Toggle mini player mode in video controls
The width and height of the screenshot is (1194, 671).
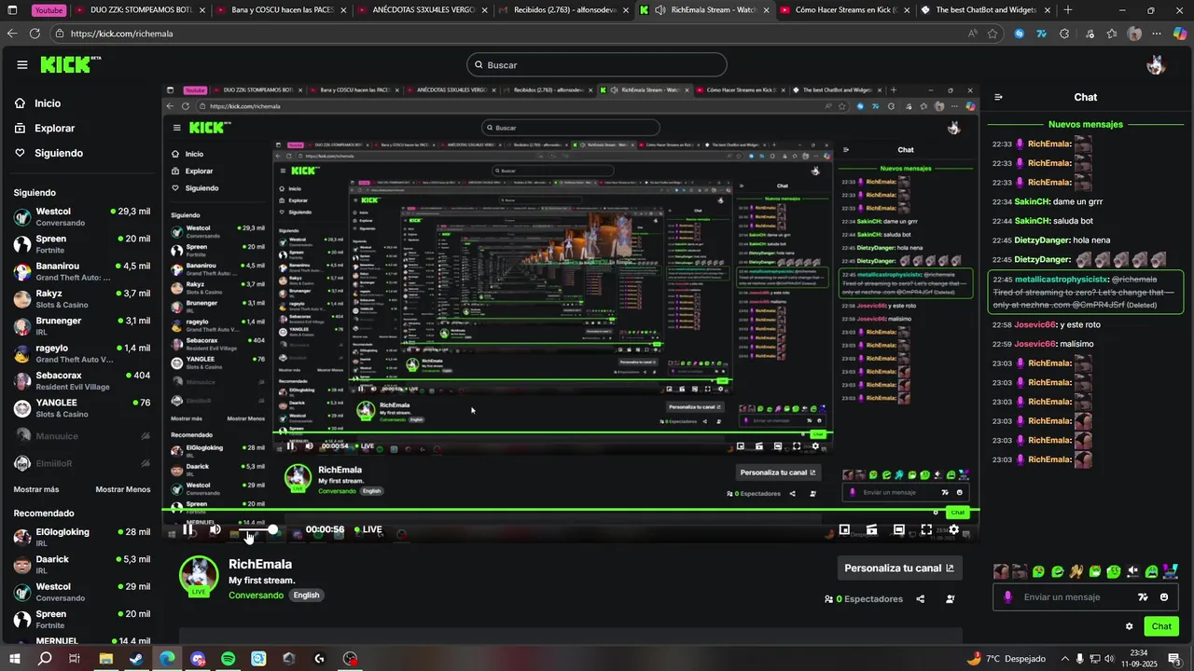[x=844, y=529]
